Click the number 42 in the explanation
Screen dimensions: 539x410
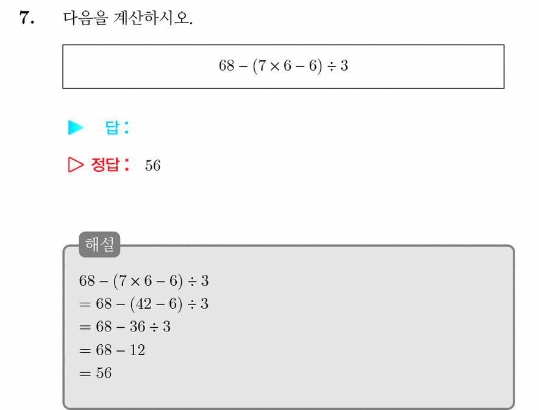(143, 304)
